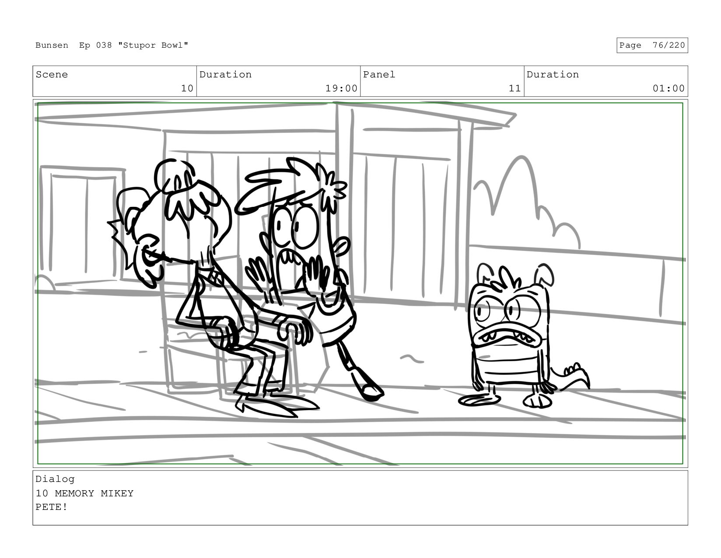The height and width of the screenshot is (558, 721).
Task: Click the scene duration value '19:00'
Action: click(341, 88)
